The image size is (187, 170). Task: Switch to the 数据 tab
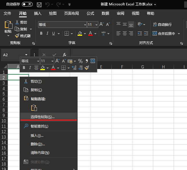[x=105, y=13]
